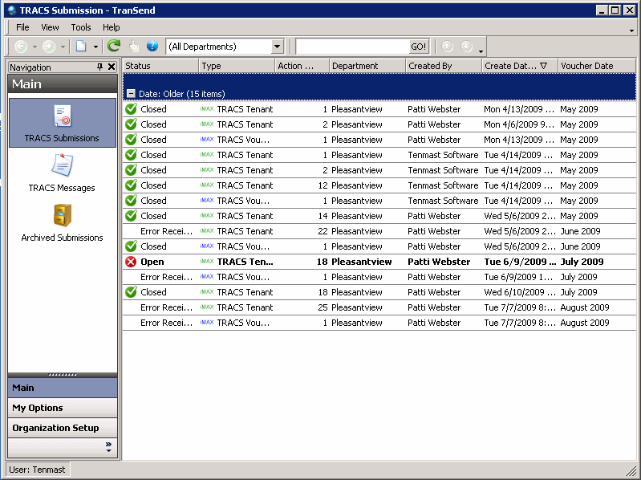Close the Navigation pane
641x480 pixels.
[112, 67]
